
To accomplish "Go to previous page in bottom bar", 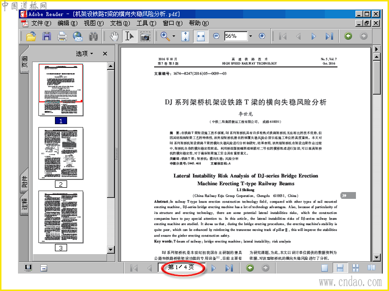I will 149,268.
